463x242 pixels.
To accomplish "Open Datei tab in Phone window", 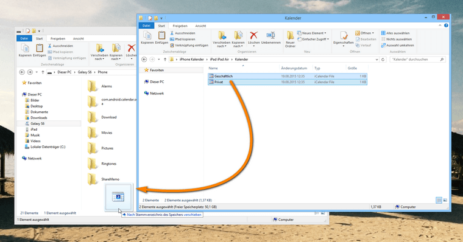I will point(24,38).
